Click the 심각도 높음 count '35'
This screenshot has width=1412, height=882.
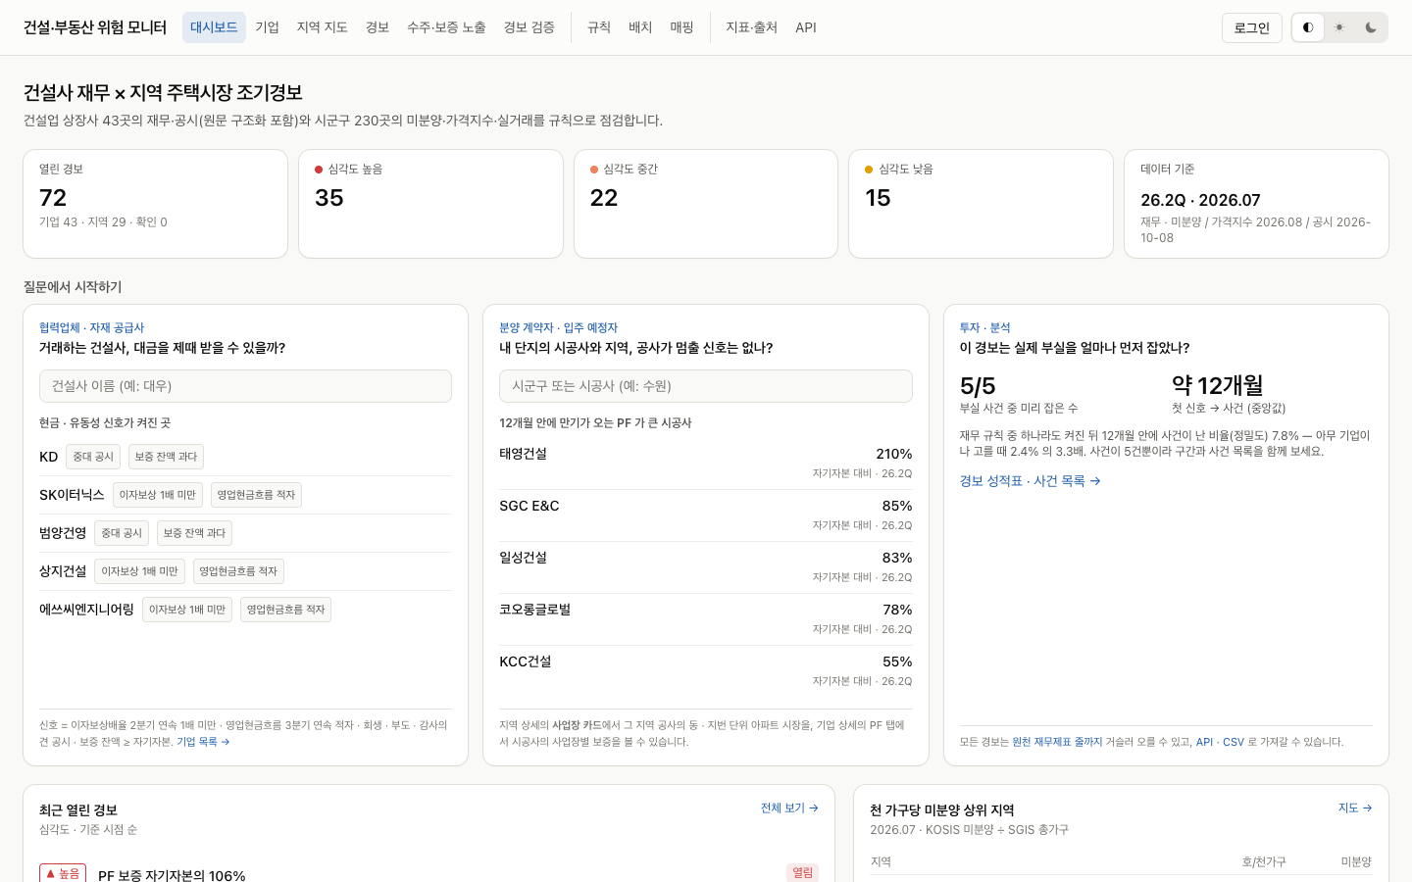[329, 198]
